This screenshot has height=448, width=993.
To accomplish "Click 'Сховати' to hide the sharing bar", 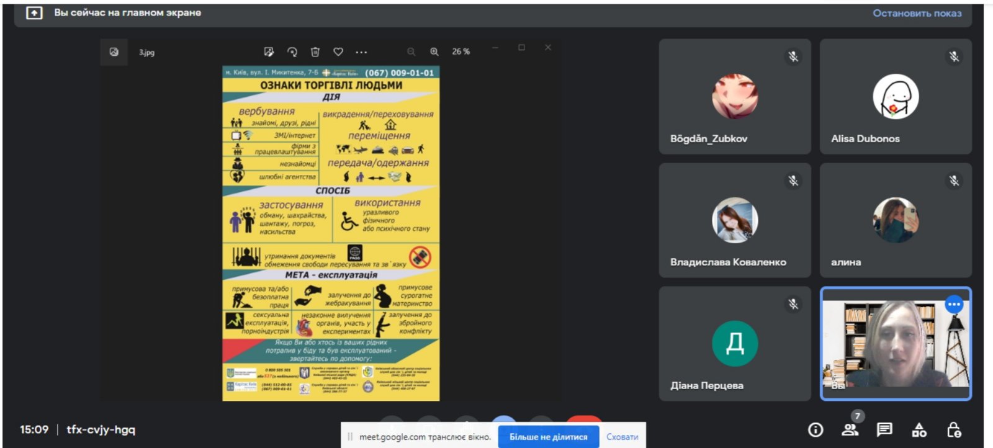I will (622, 437).
